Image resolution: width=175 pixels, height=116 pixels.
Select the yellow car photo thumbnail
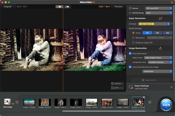pyautogui.click(x=91, y=102)
